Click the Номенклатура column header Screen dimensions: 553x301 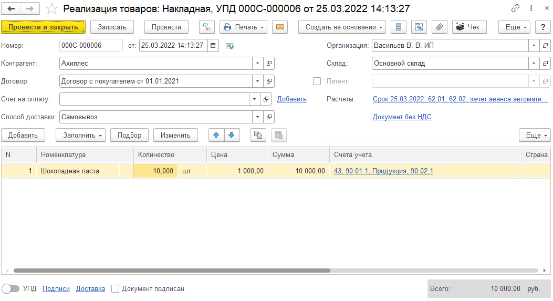(85, 155)
